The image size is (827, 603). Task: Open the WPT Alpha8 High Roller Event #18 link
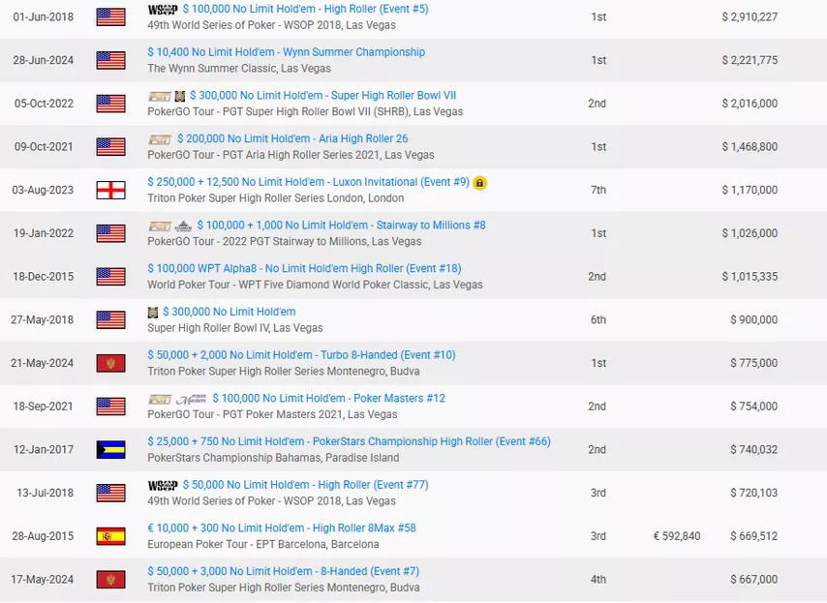304,268
